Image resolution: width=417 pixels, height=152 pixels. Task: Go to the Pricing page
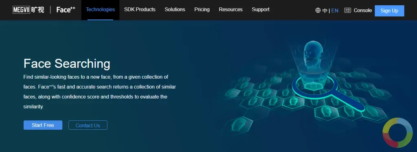click(x=202, y=10)
